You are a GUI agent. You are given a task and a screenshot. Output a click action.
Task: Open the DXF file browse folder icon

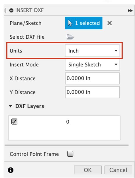point(70,37)
